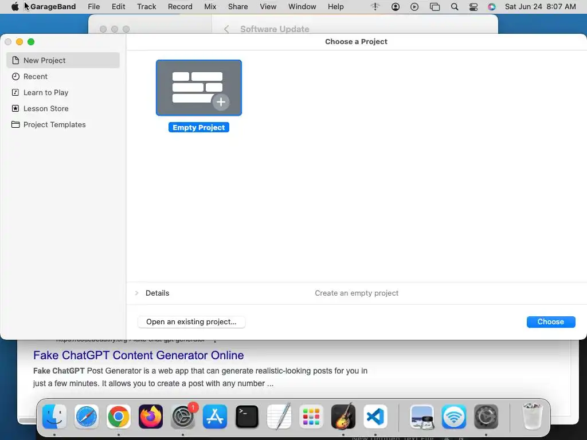
Task: Click back arrow in Software Update window
Action: (226, 29)
